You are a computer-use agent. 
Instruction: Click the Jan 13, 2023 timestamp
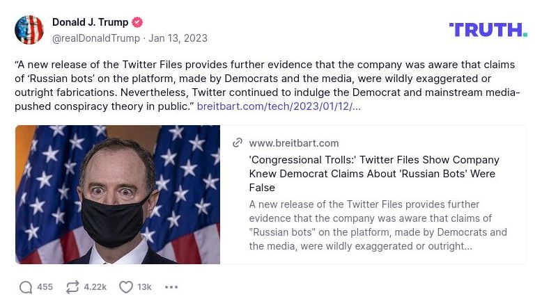click(178, 38)
